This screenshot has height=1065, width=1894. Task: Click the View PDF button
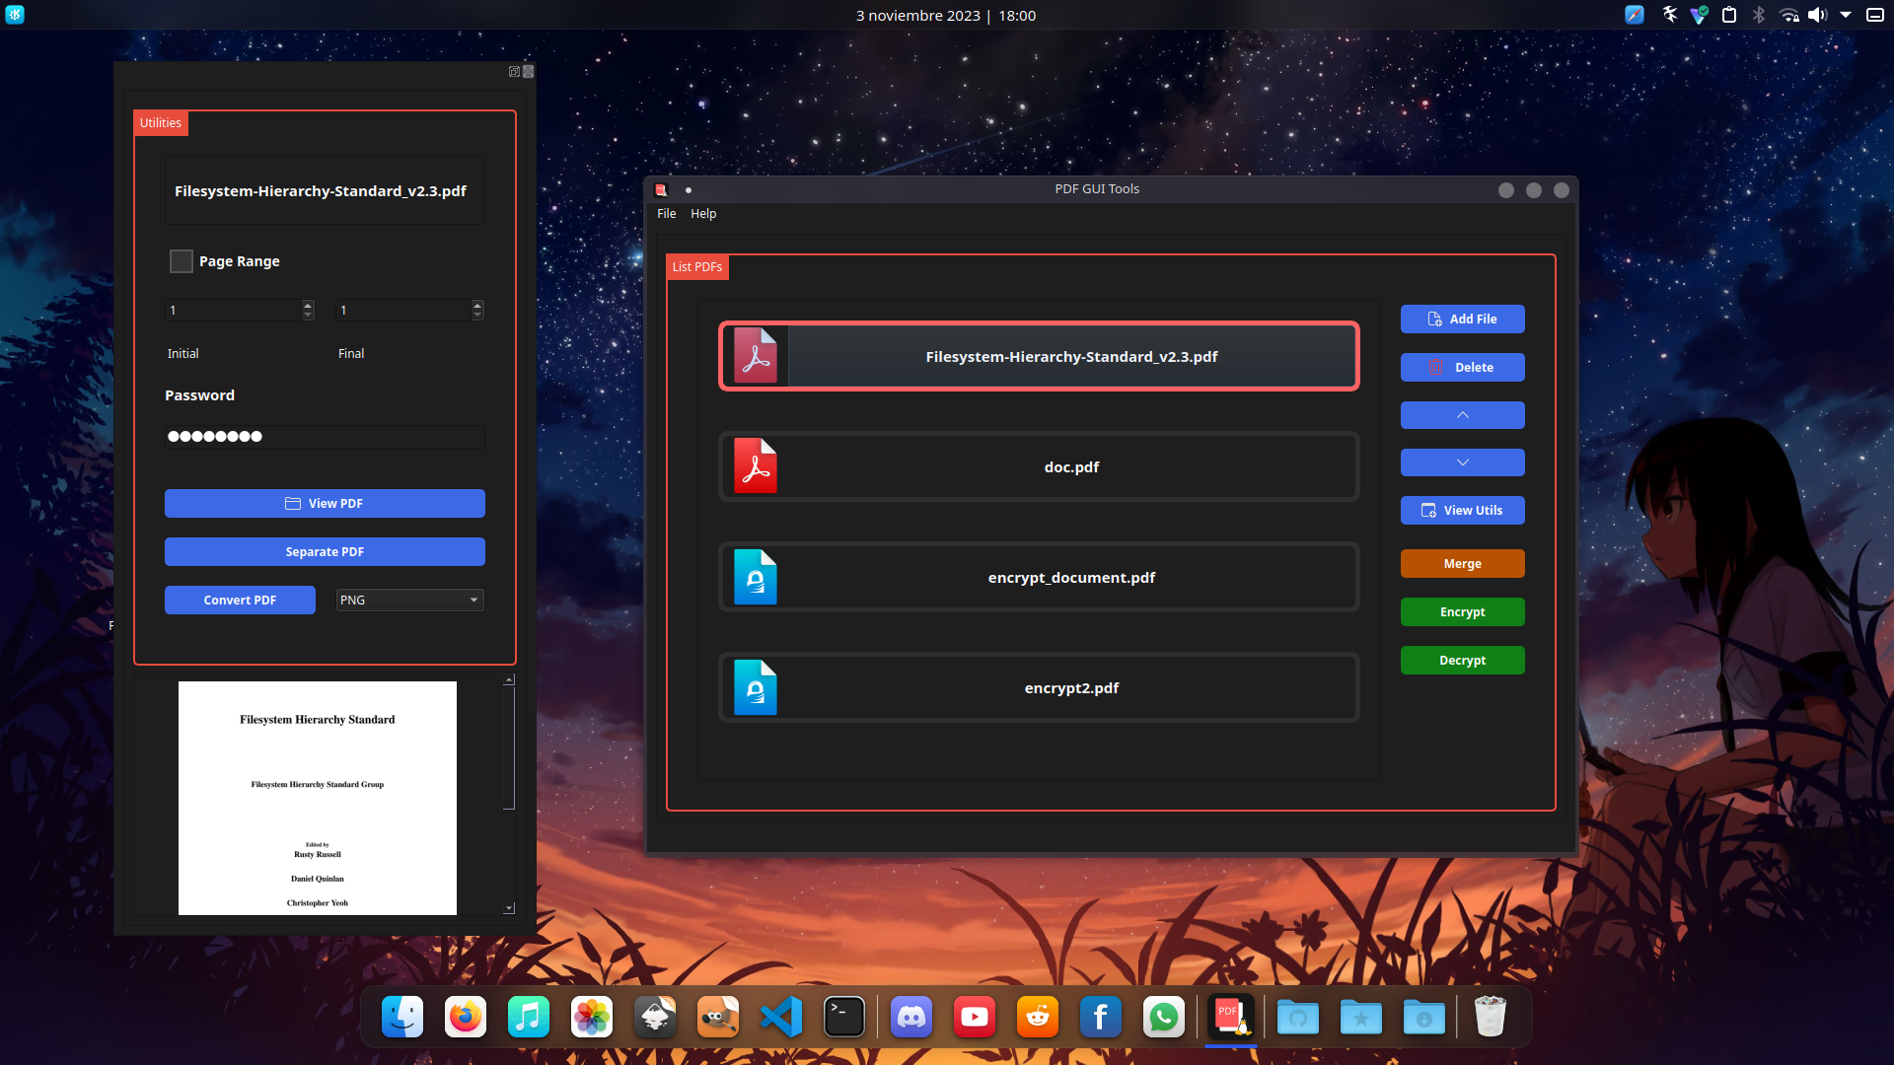(325, 503)
